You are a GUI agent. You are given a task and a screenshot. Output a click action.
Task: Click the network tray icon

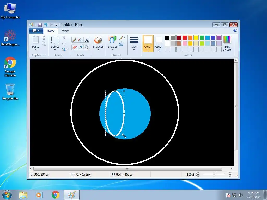pos(234,195)
